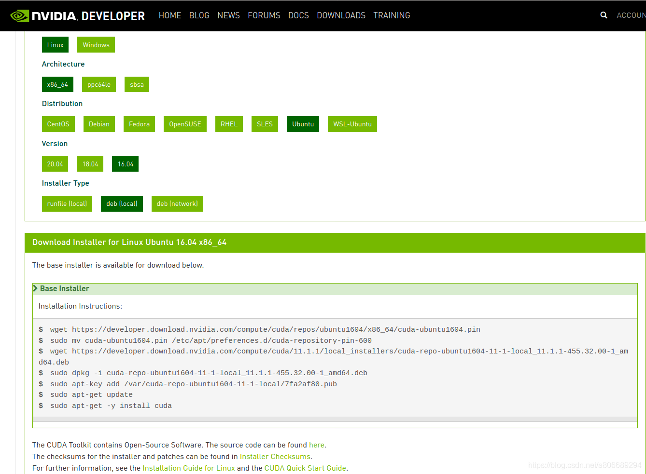Open the CUDA Quick Start Guide link
646x474 pixels.
point(305,468)
